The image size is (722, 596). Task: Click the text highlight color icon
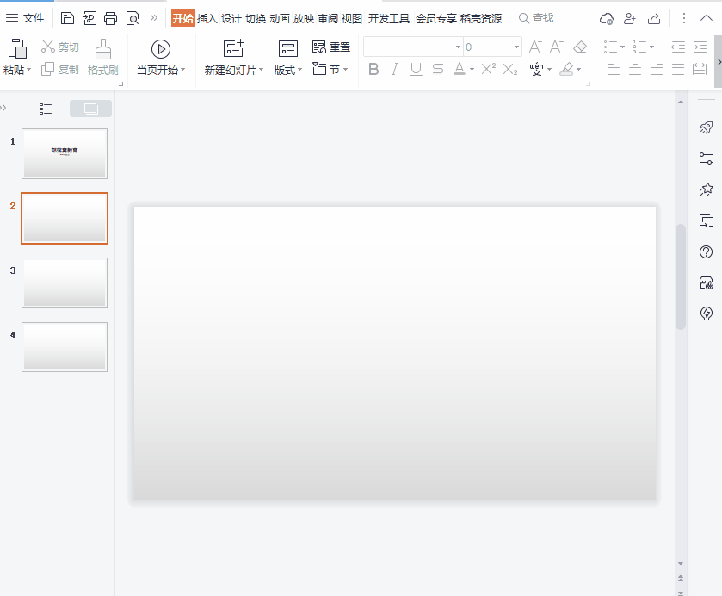pyautogui.click(x=566, y=69)
